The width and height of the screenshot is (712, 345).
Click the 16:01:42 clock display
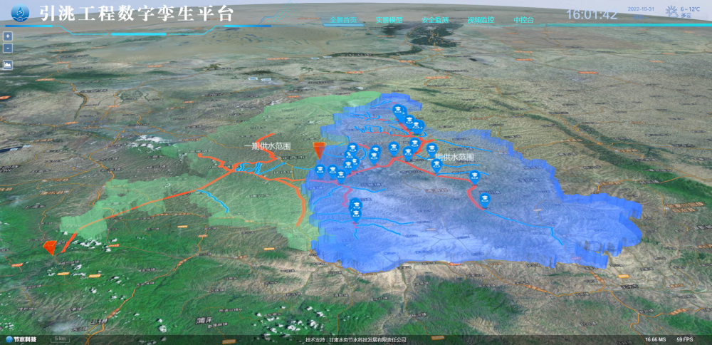click(x=591, y=14)
